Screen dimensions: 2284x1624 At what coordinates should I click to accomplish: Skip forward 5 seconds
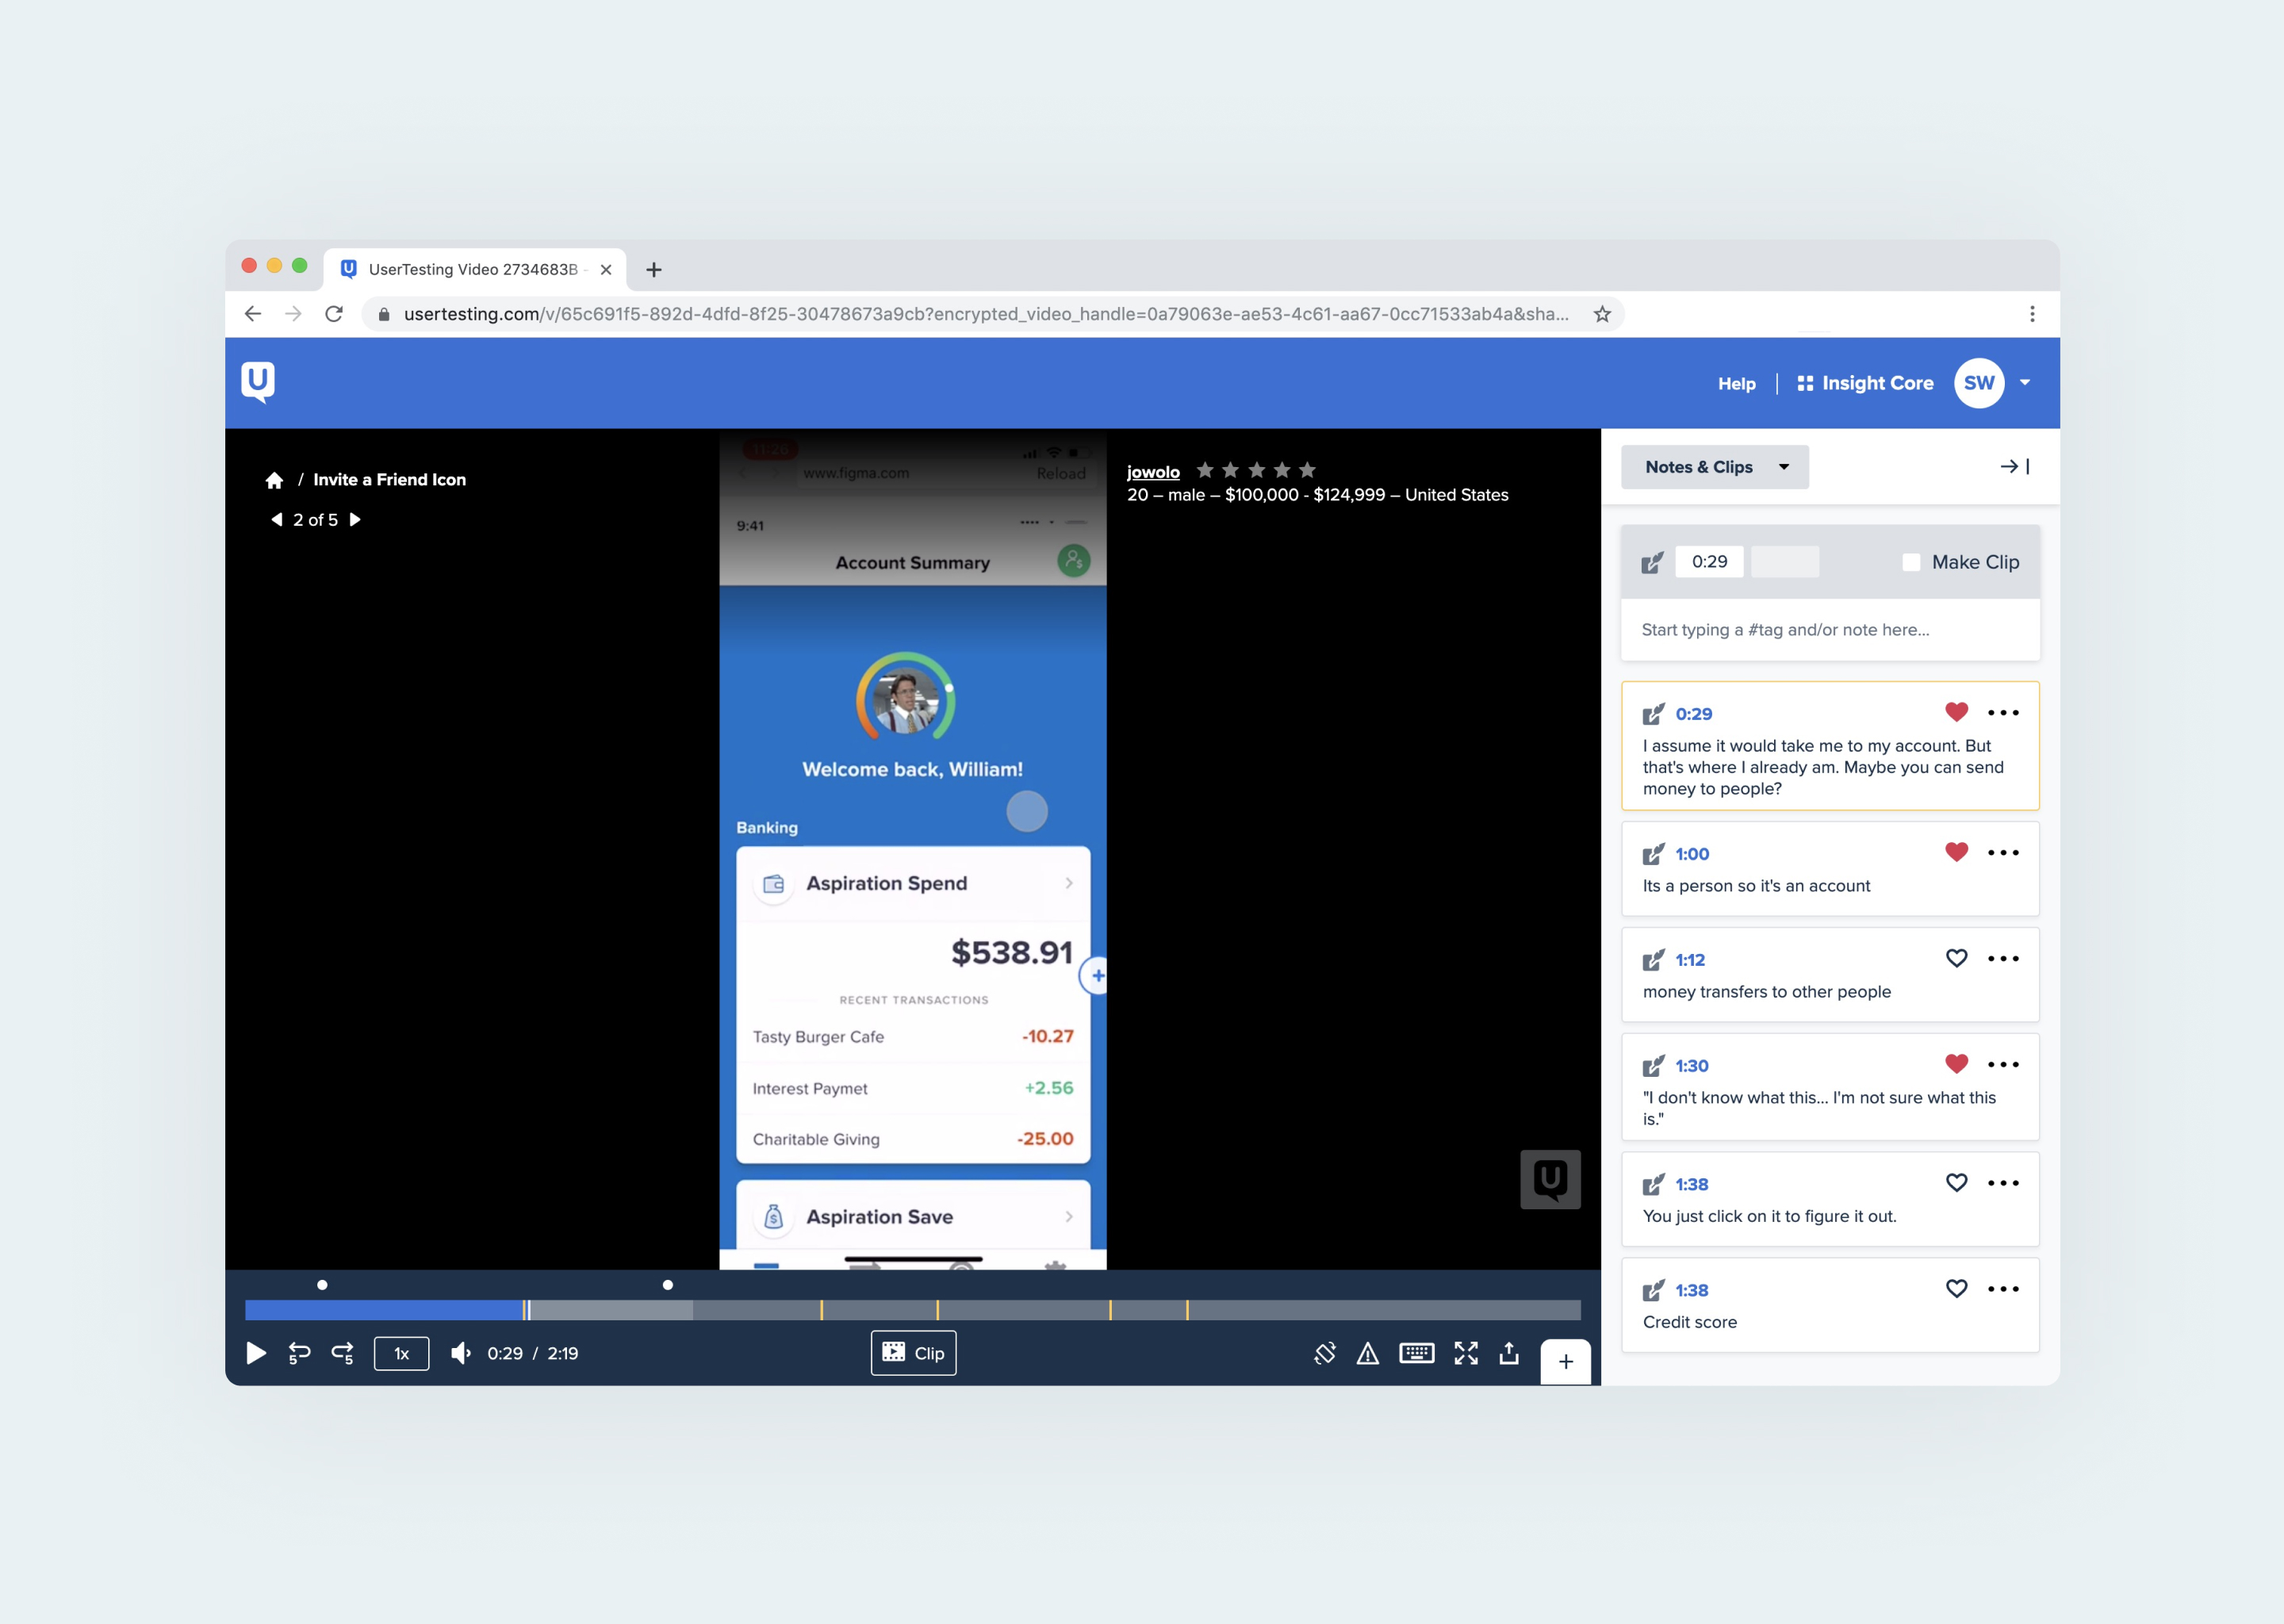pos(342,1353)
